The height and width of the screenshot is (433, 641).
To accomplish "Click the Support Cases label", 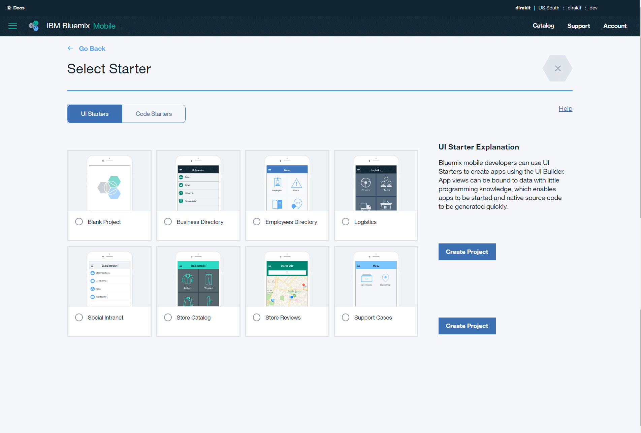I will pyautogui.click(x=373, y=318).
